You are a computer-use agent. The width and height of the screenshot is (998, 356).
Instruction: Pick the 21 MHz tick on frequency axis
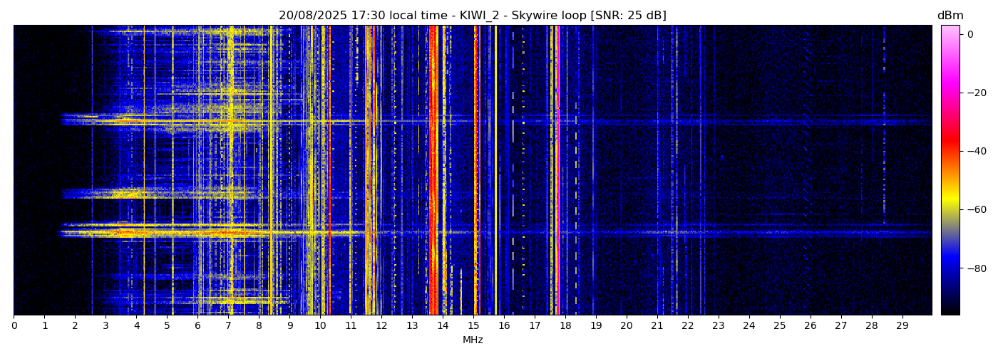(x=657, y=326)
